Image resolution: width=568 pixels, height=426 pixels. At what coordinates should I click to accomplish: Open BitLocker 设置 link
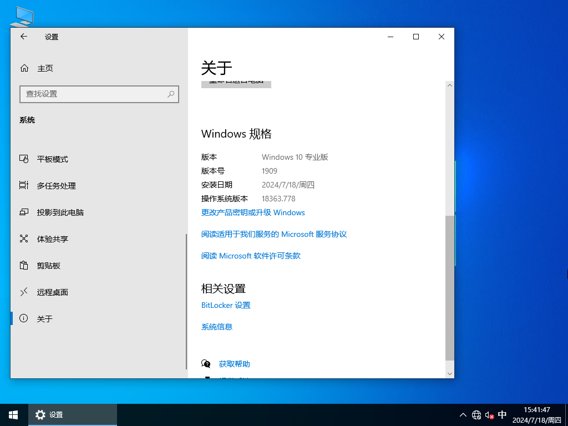(225, 305)
